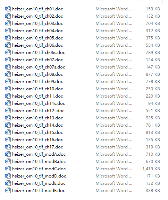Click Word icon for heizer_om10_tif_modF.doc
This screenshot has width=168, height=200.
pos(8,191)
